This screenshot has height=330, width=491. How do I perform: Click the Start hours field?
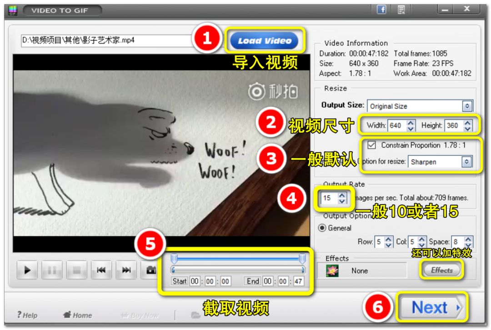[195, 281]
